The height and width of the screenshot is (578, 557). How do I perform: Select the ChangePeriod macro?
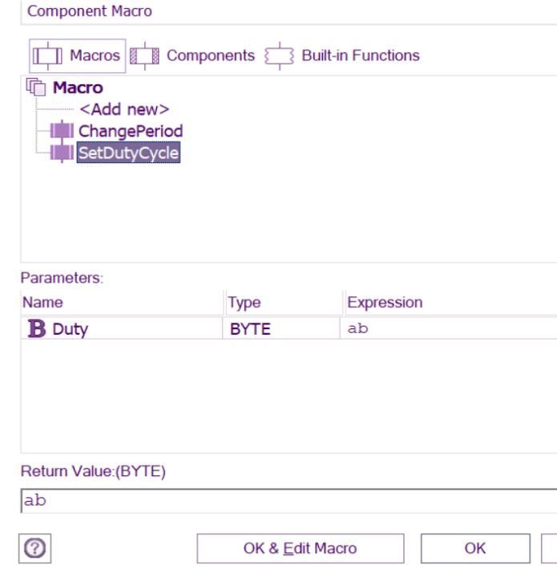[130, 131]
